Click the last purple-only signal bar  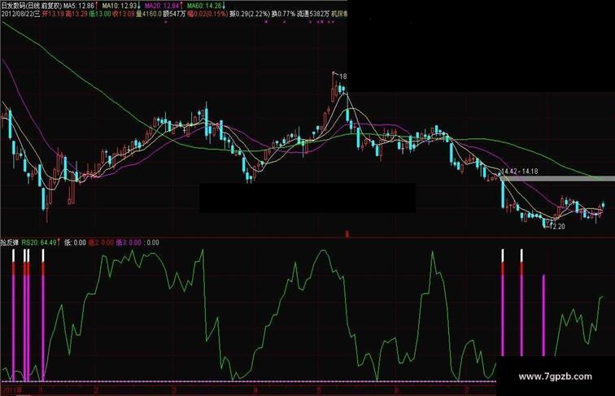[543, 315]
